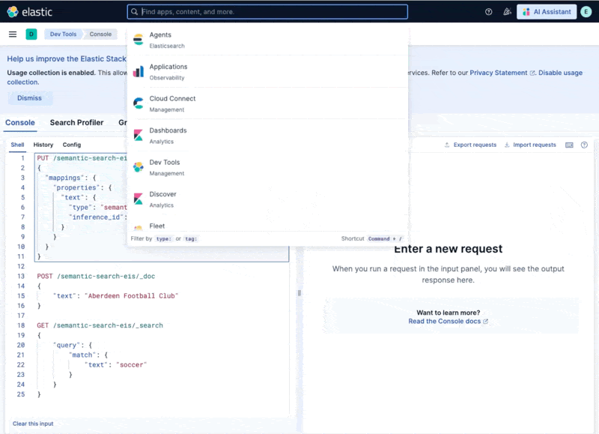Open the user profile avatar menu

tap(585, 11)
